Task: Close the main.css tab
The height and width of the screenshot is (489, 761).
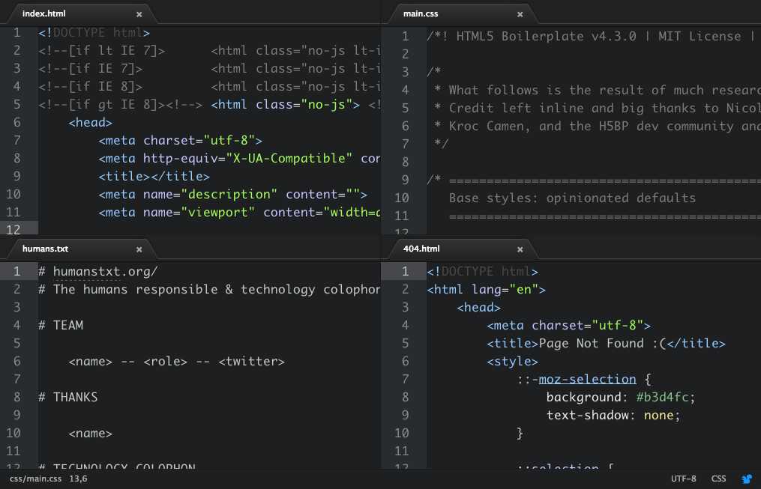Action: pos(520,14)
